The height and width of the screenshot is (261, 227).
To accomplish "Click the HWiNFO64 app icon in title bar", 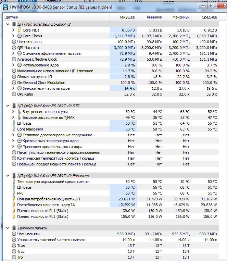I will (x=5, y=7).
